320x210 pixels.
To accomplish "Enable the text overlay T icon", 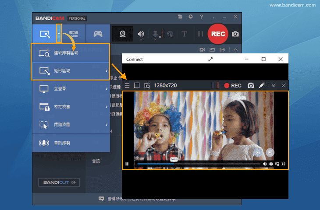I will point(184,34).
